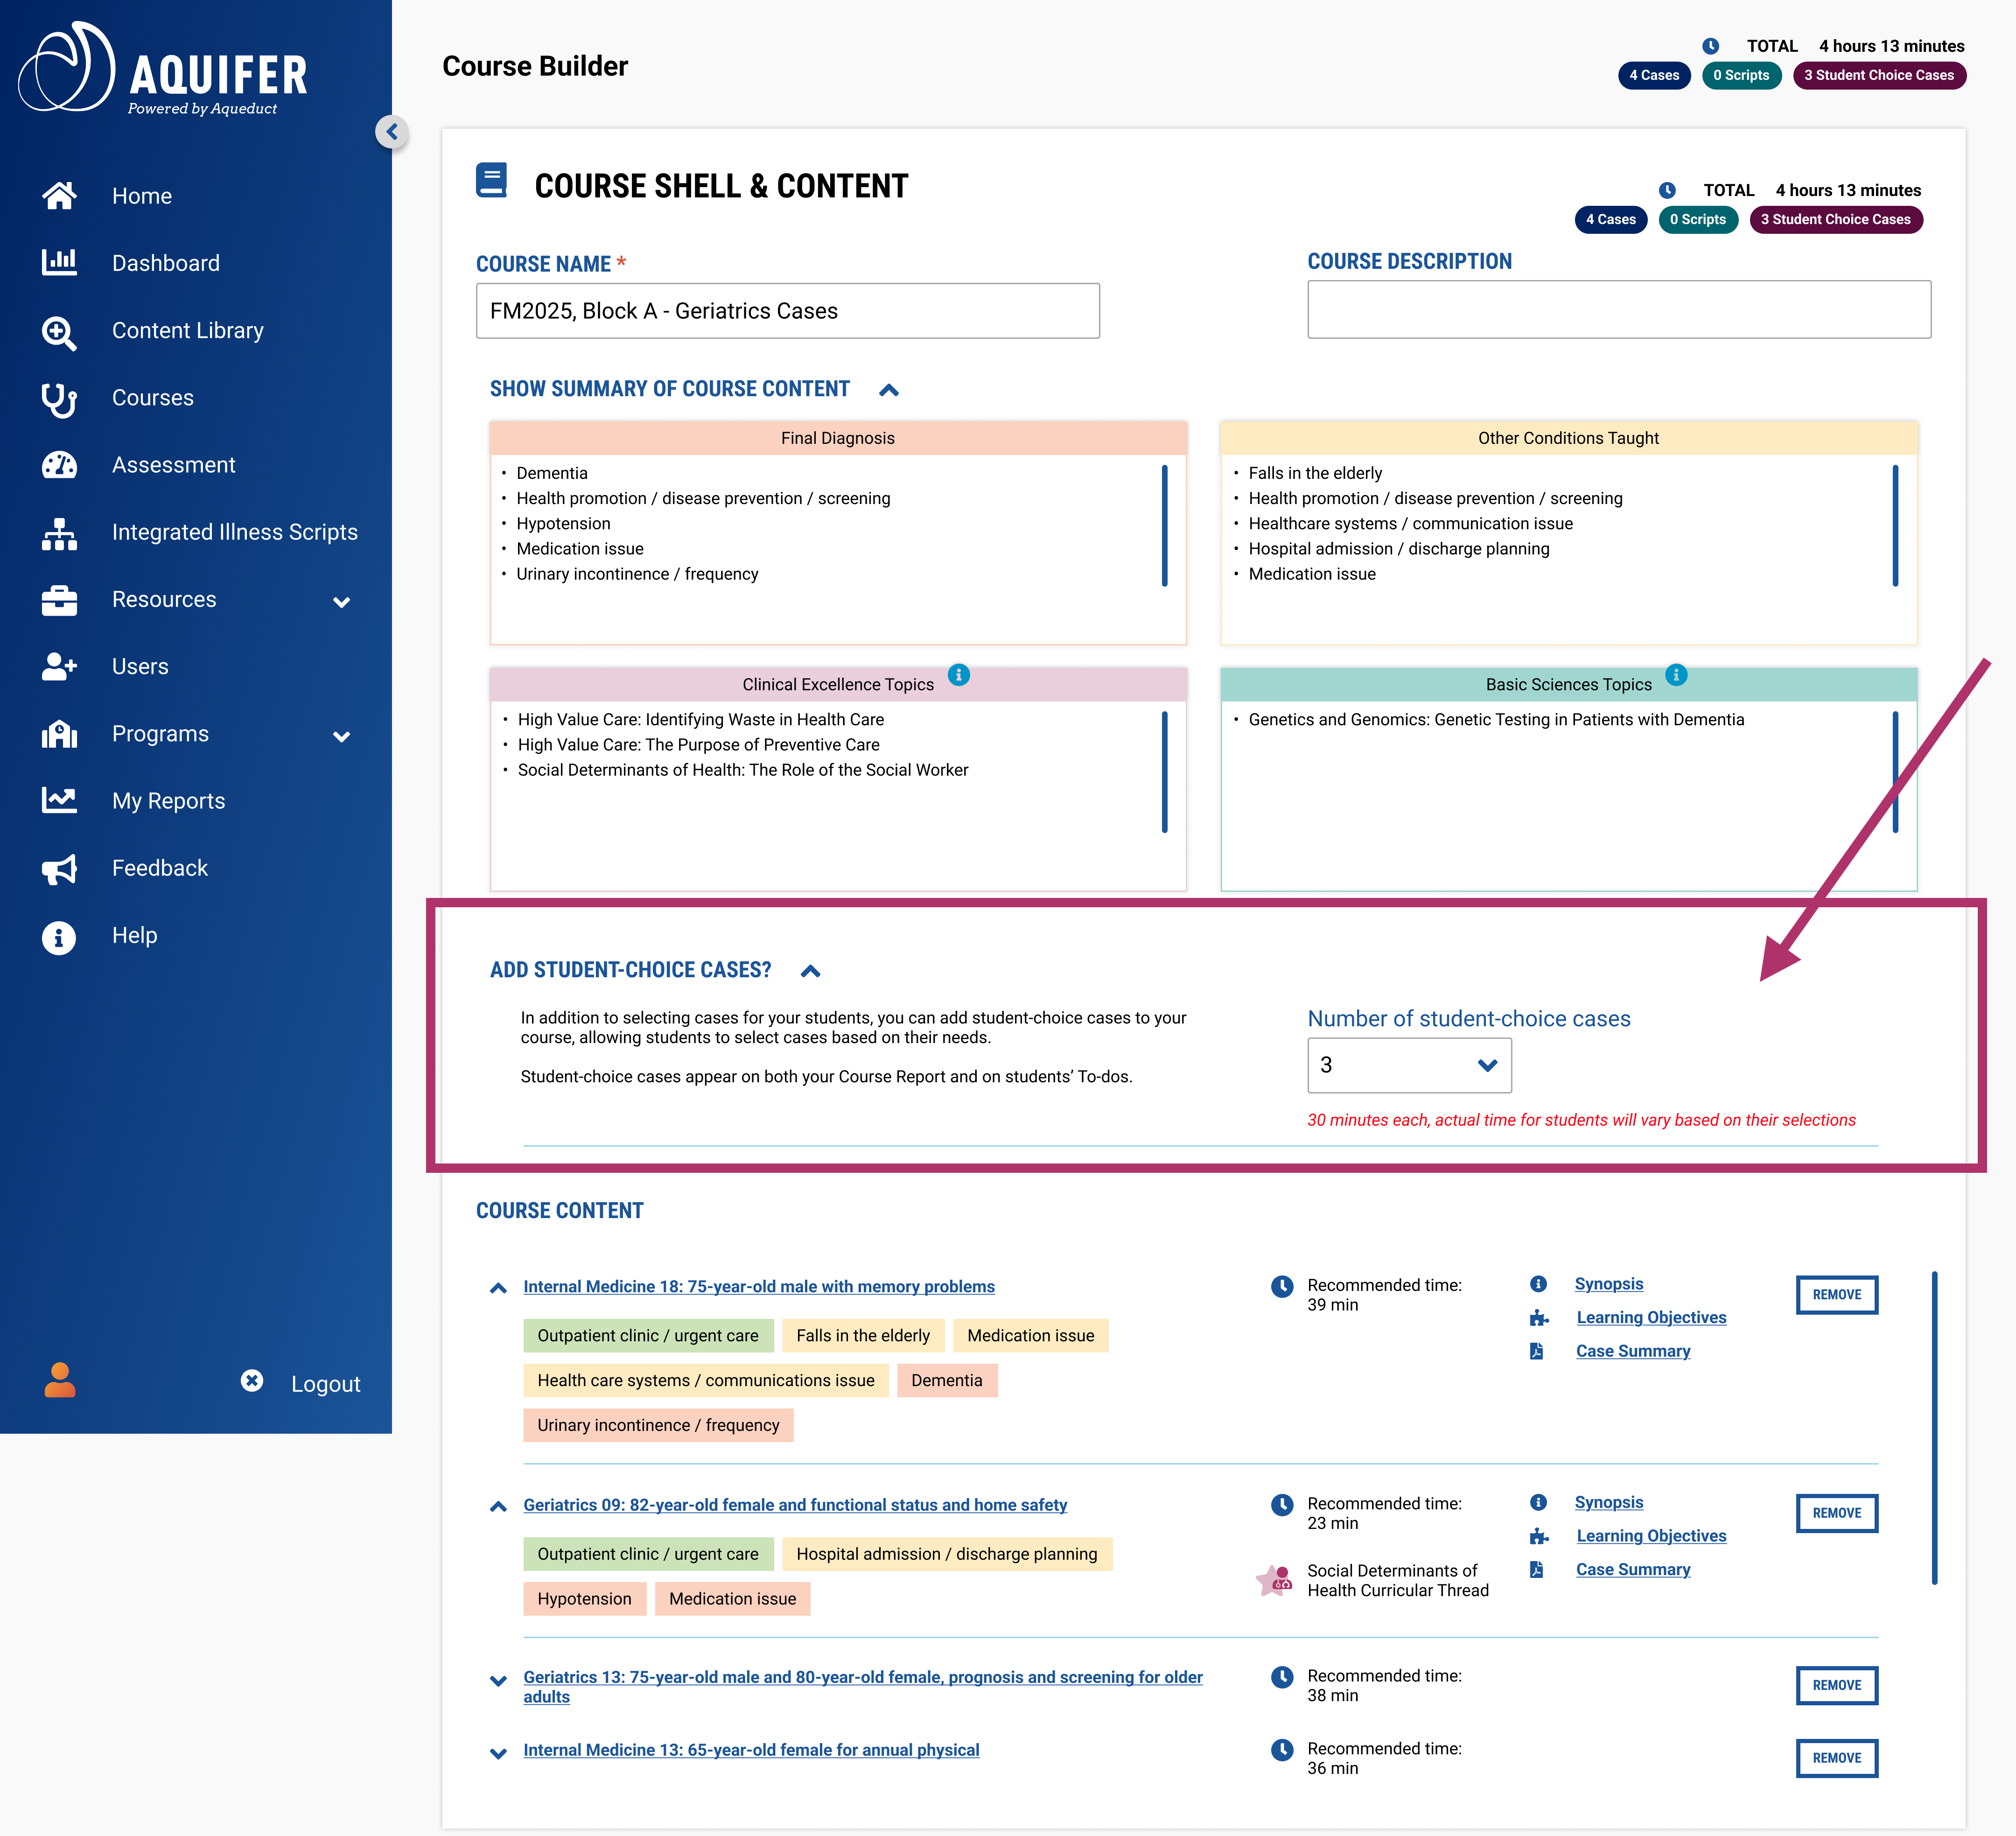The width and height of the screenshot is (2016, 1836).
Task: Click Final Diagnosis list scrollbar
Action: point(1164,525)
